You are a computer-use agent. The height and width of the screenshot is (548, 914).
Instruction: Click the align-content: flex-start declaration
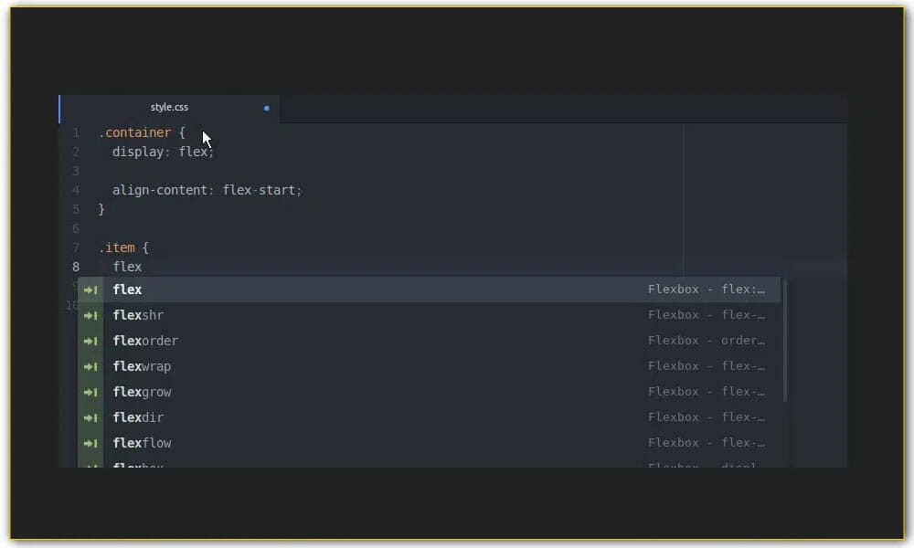(x=207, y=190)
